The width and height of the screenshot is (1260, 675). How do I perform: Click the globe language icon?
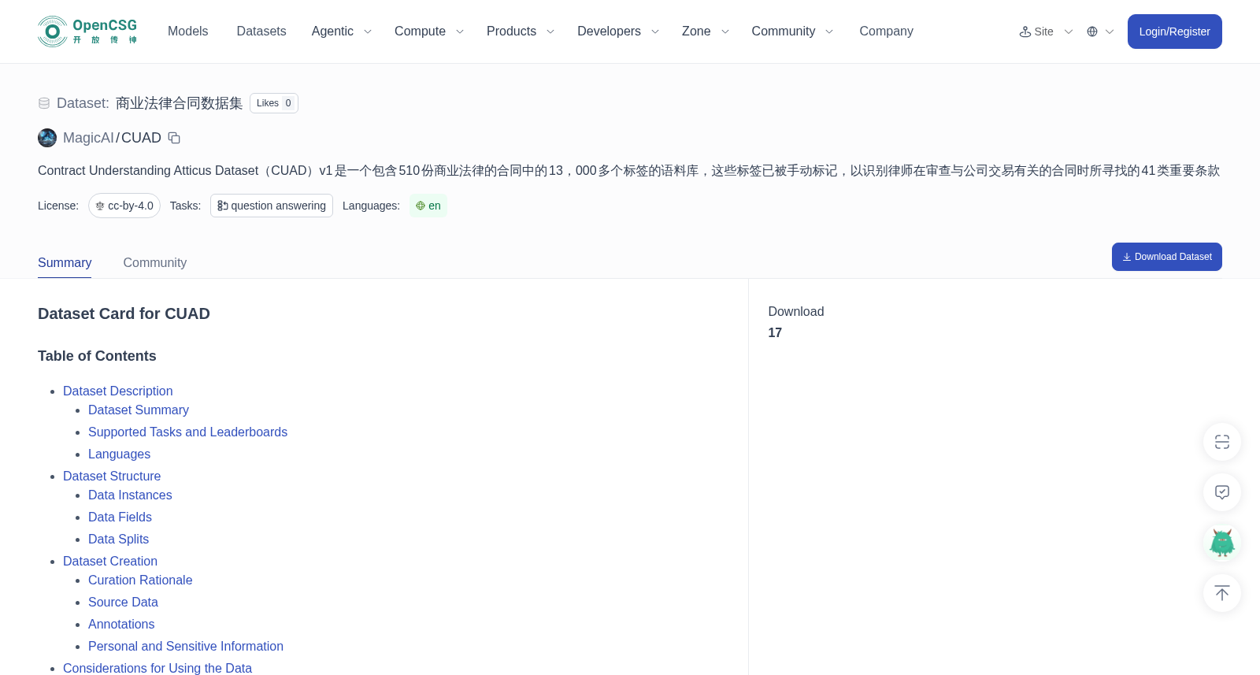click(x=1092, y=32)
